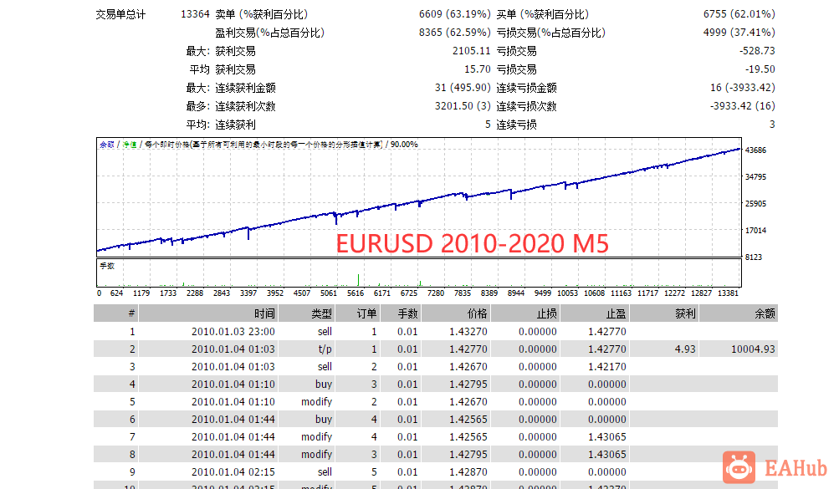The image size is (839, 489).
Task: Click the 余额 legend in chart
Action: pyautogui.click(x=107, y=145)
